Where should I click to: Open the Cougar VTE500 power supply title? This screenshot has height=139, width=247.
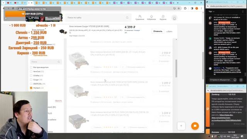(89, 26)
